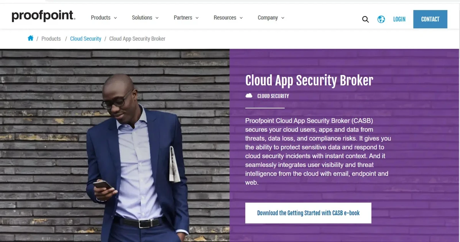460x242 pixels.
Task: Follow the Cloud Security breadcrumb link
Action: (x=85, y=39)
